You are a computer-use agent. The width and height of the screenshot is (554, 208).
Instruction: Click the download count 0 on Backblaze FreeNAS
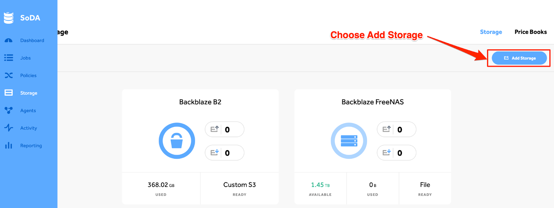(400, 153)
